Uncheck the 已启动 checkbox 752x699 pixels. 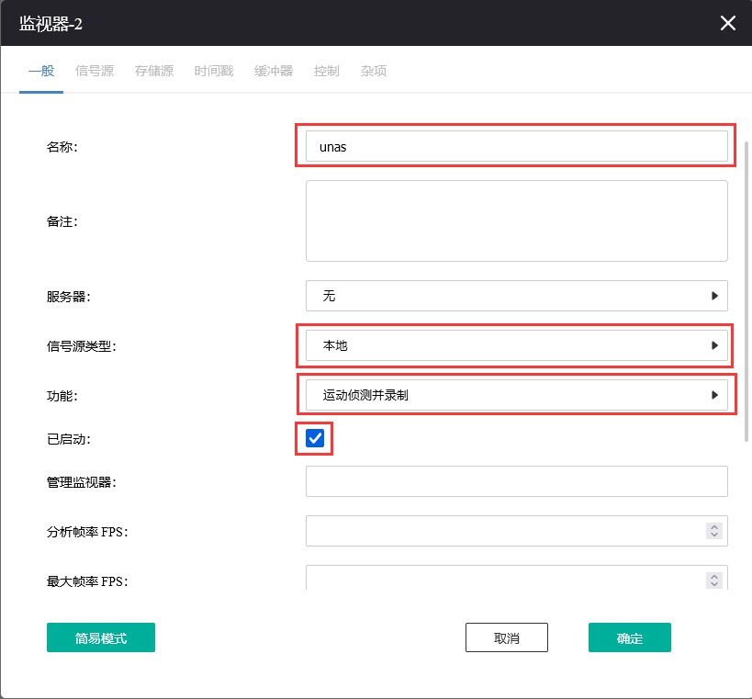(x=315, y=439)
